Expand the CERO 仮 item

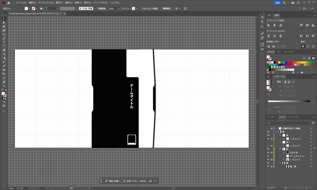pos(284,153)
